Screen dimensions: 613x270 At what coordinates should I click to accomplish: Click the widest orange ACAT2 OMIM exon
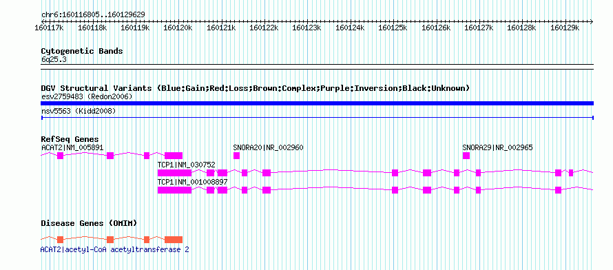pyautogui.click(x=174, y=240)
